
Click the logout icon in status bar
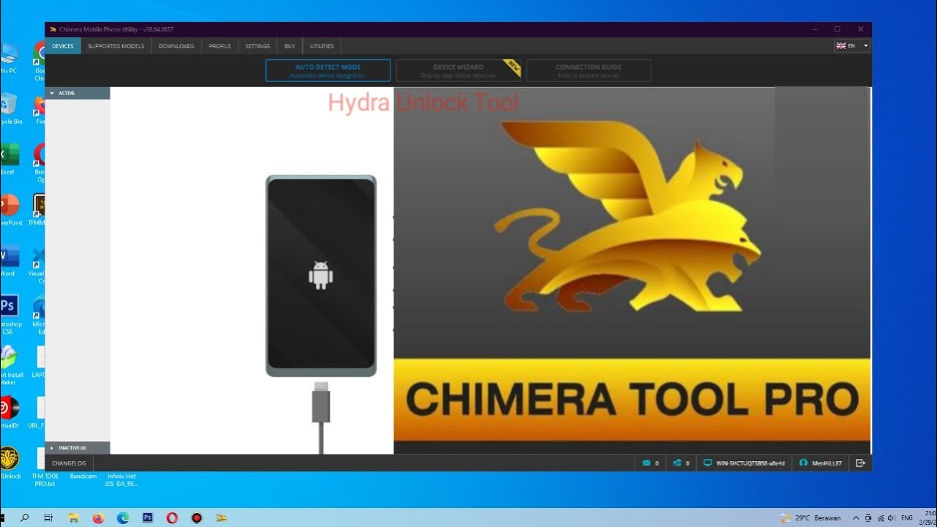pyautogui.click(x=860, y=463)
